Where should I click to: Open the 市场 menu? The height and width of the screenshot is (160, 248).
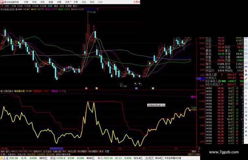pyautogui.click(x=34, y=2)
